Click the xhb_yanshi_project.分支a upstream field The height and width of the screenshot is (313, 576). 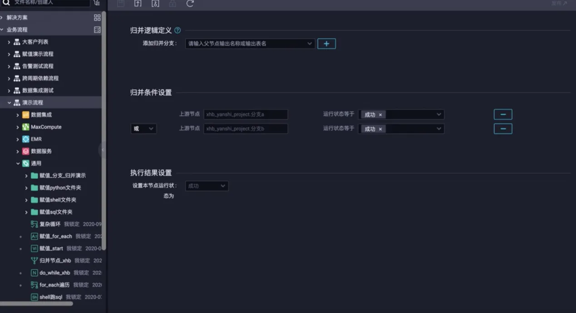246,114
